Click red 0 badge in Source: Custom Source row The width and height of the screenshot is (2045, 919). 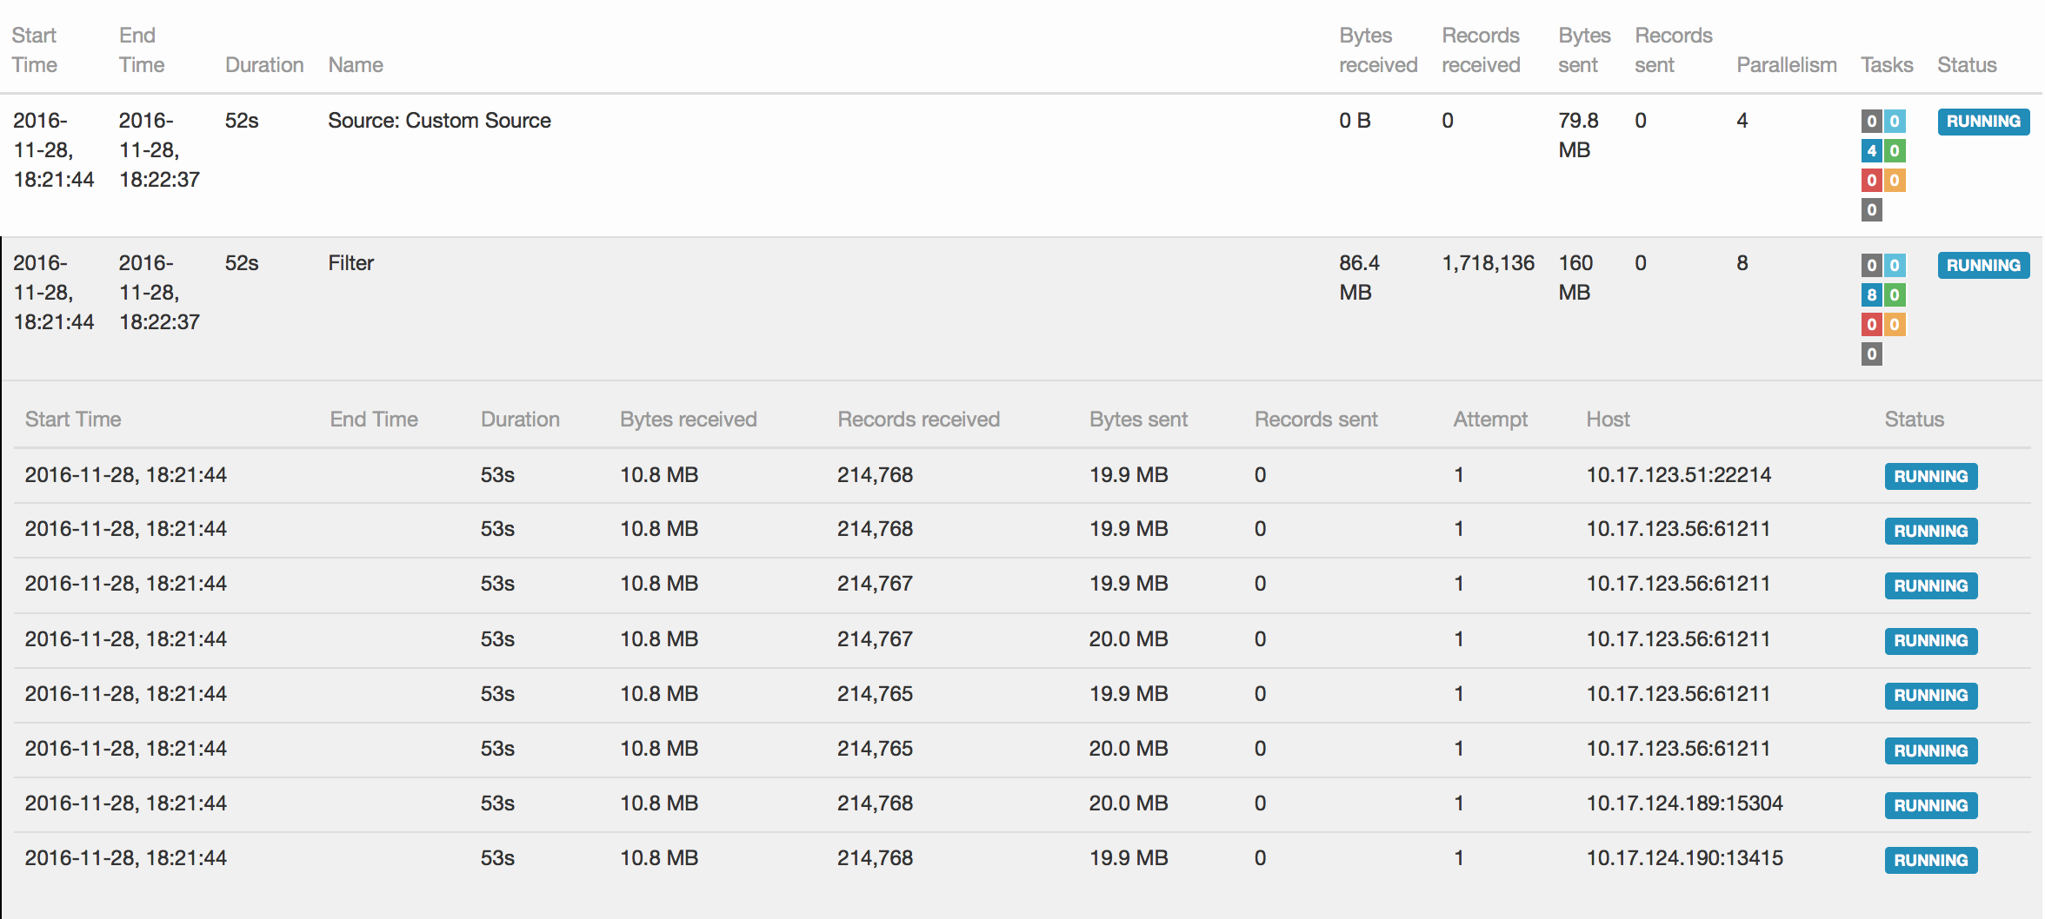(x=1871, y=181)
